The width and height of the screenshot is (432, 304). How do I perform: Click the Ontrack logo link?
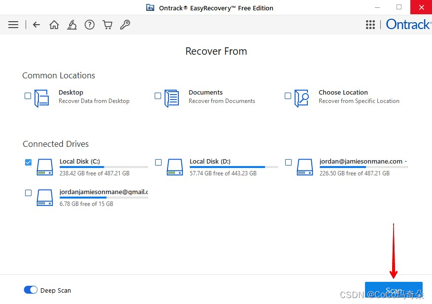point(408,25)
